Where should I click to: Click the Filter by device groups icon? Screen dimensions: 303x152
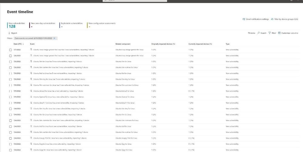click(272, 19)
